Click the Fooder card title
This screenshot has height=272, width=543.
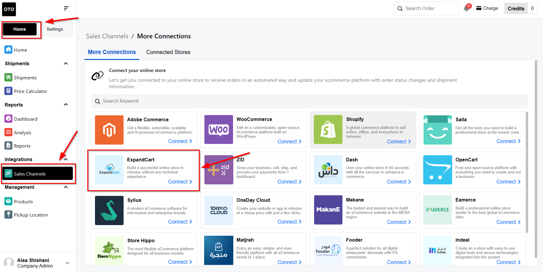pyautogui.click(x=354, y=240)
